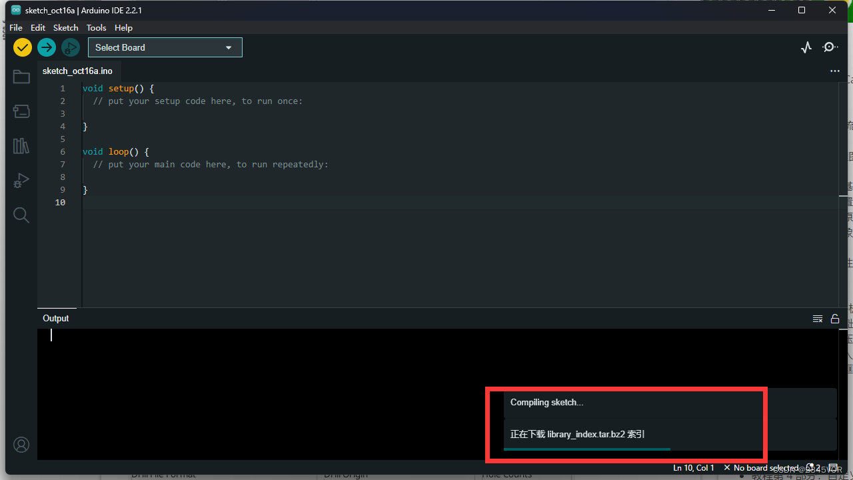The image size is (853, 480).
Task: Open Library Manager in sidebar
Action: coord(21,146)
